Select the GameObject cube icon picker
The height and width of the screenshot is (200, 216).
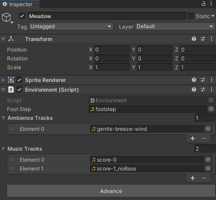[x=6, y=17]
